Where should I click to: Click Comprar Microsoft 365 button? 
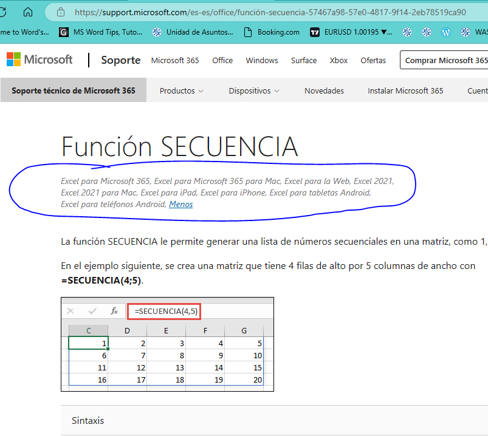[x=444, y=60]
